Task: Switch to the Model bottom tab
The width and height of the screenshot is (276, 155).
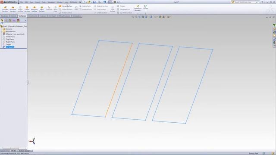Action: [13, 151]
